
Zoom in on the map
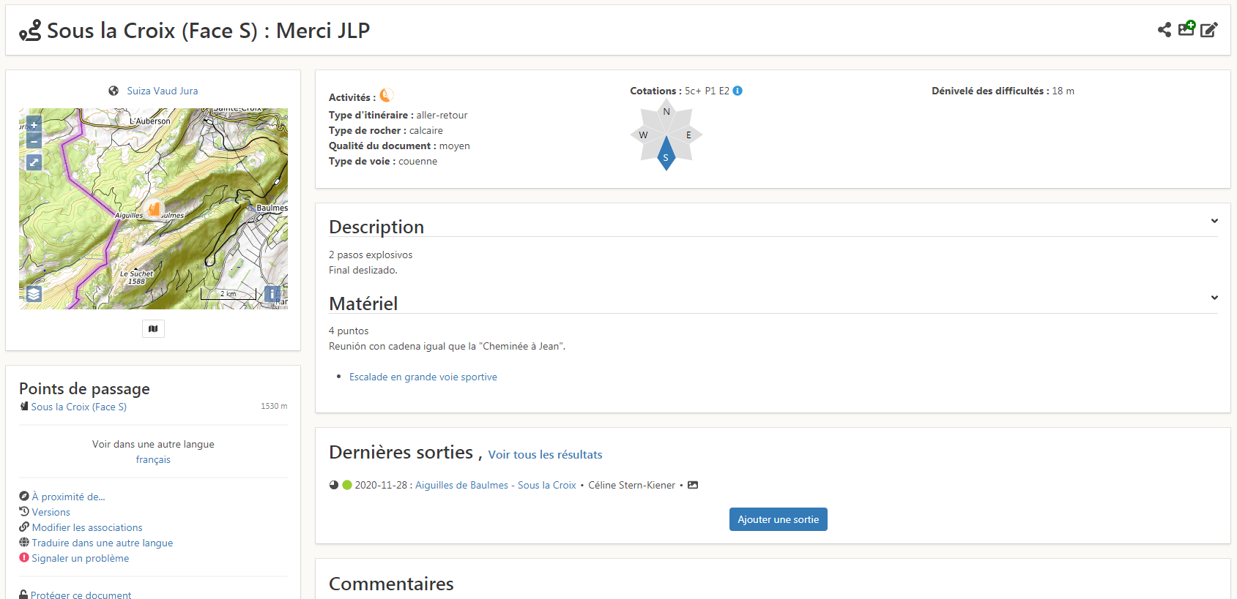[34, 125]
